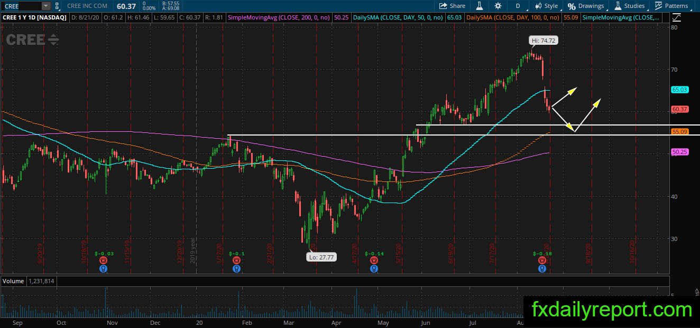Click the red earnings phone icon near $-0.1
This screenshot has width=700, height=328.
pyautogui.click(x=236, y=260)
